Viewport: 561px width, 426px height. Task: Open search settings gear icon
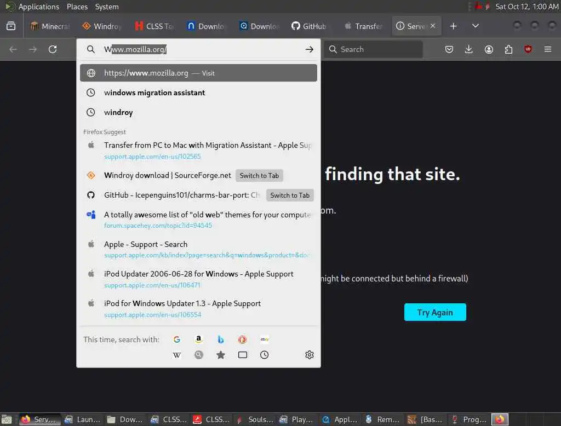point(310,355)
